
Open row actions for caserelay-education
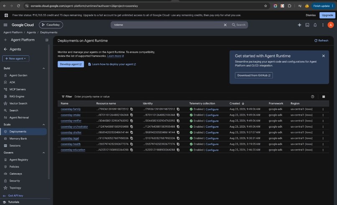(323, 150)
